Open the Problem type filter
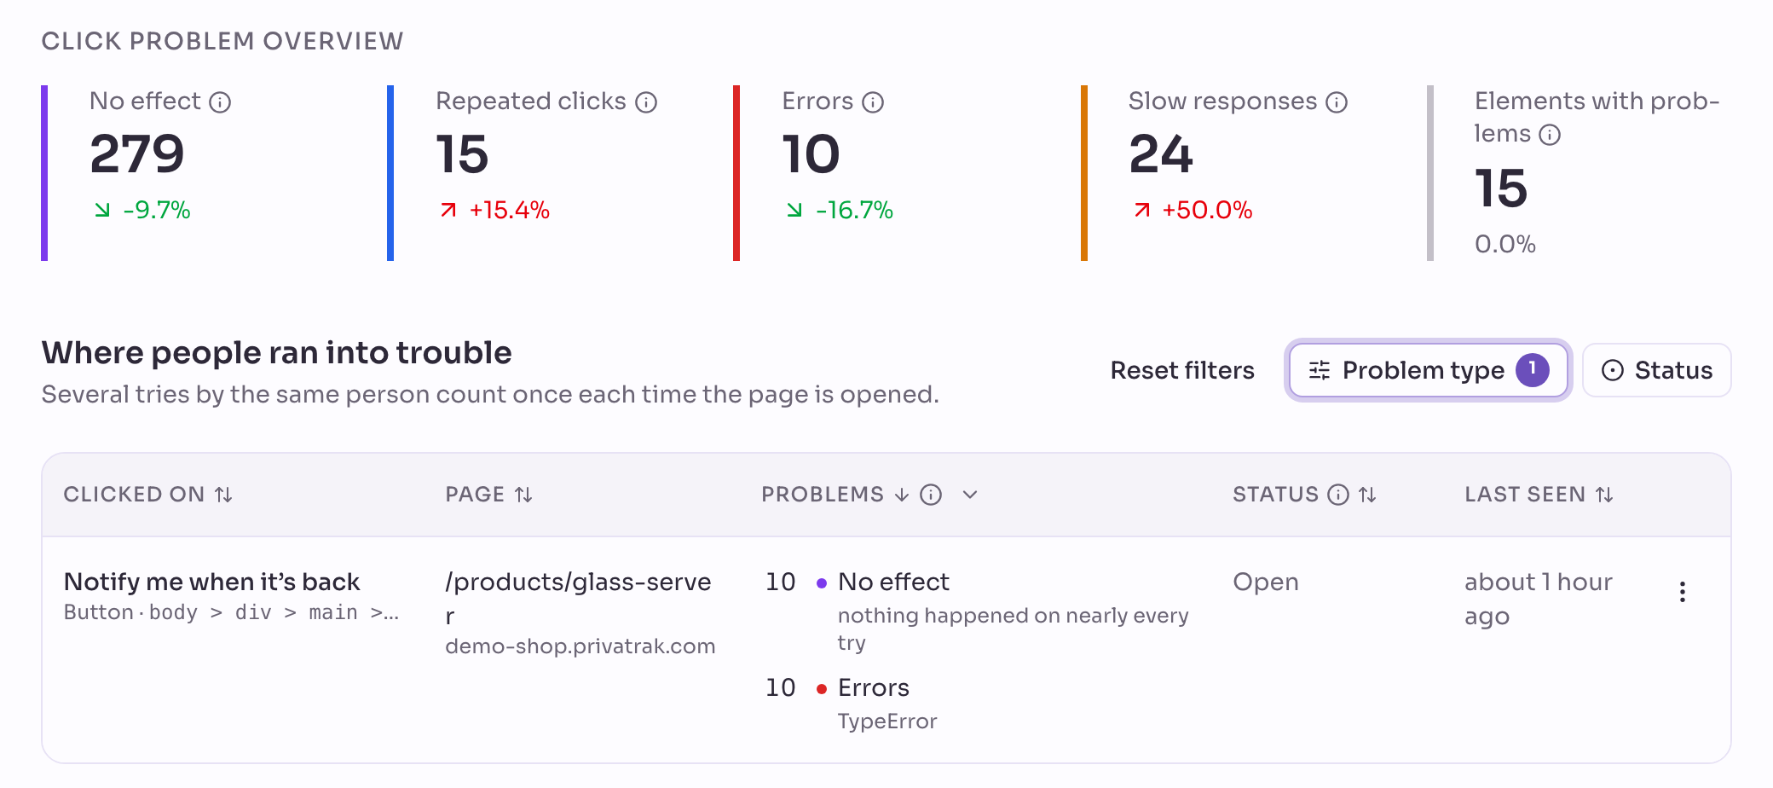The width and height of the screenshot is (1773, 788). point(1429,370)
